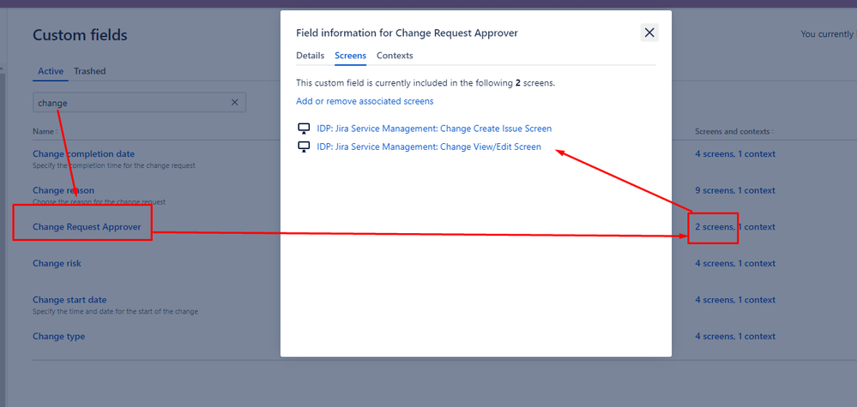Click the Custom fields page heading
This screenshot has height=407, width=857.
[x=80, y=35]
